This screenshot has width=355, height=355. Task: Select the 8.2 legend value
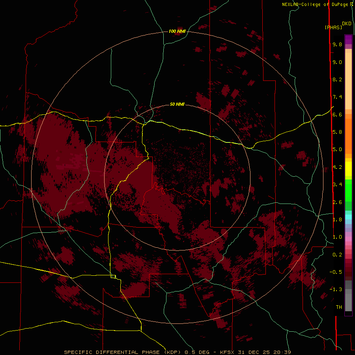click(337, 79)
